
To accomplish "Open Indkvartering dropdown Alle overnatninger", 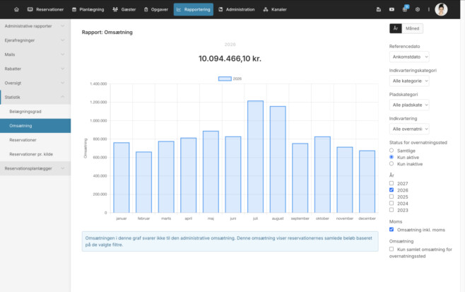I will [x=409, y=129].
